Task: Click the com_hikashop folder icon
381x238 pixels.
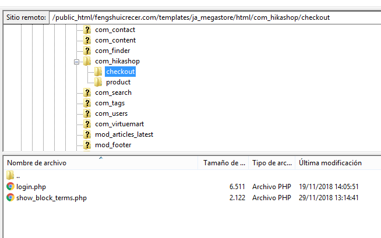Action: tap(87, 61)
